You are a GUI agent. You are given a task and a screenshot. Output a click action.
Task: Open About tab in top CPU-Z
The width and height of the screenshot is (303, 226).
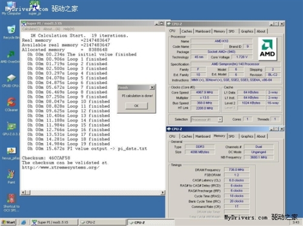261,31
